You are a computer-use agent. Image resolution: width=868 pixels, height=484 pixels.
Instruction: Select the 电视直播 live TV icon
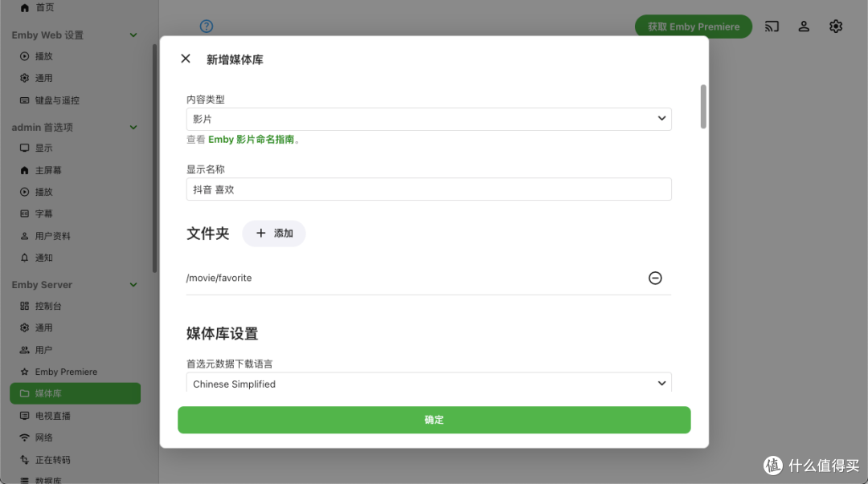(23, 415)
